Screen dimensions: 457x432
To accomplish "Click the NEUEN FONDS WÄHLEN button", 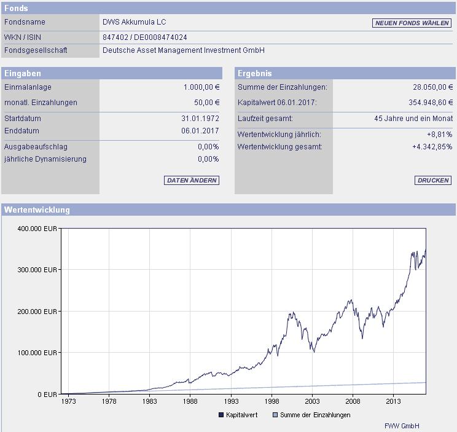I will coord(412,23).
